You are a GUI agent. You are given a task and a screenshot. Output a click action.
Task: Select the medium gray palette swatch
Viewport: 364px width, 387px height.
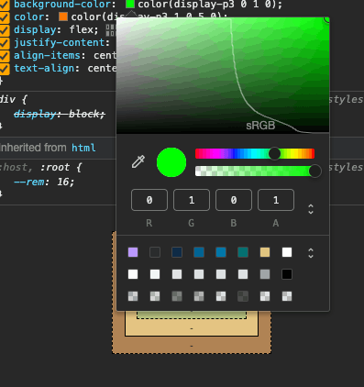point(265,274)
